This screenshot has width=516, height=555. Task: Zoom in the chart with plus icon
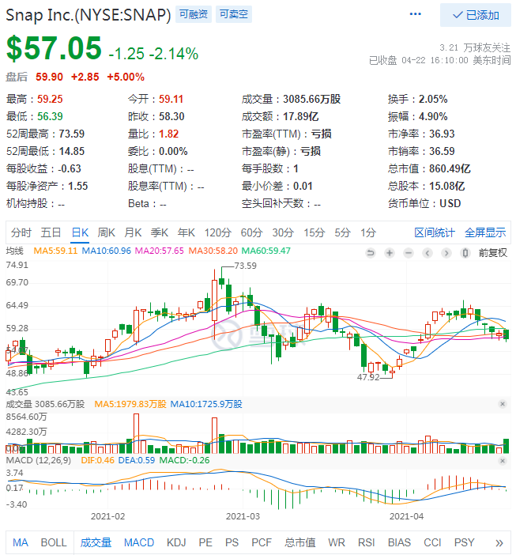click(390, 253)
